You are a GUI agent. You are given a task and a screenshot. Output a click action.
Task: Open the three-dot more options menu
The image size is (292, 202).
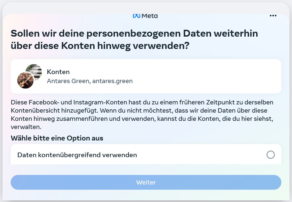(273, 16)
